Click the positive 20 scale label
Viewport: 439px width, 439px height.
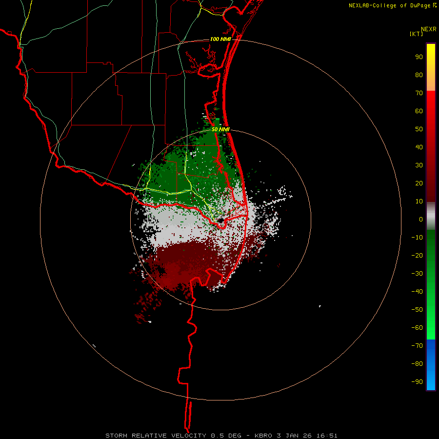pos(419,183)
